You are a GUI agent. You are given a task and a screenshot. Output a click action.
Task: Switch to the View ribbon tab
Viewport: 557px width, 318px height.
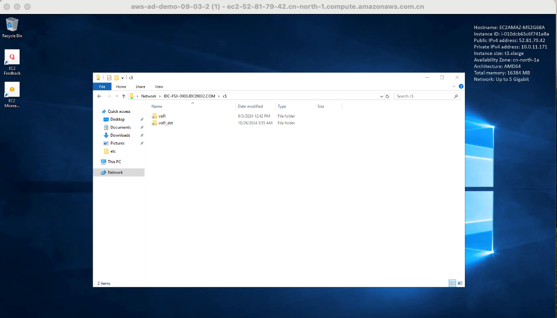[x=159, y=86]
